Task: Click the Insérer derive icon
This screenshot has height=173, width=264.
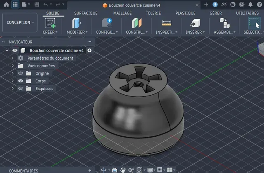Action: point(195,23)
